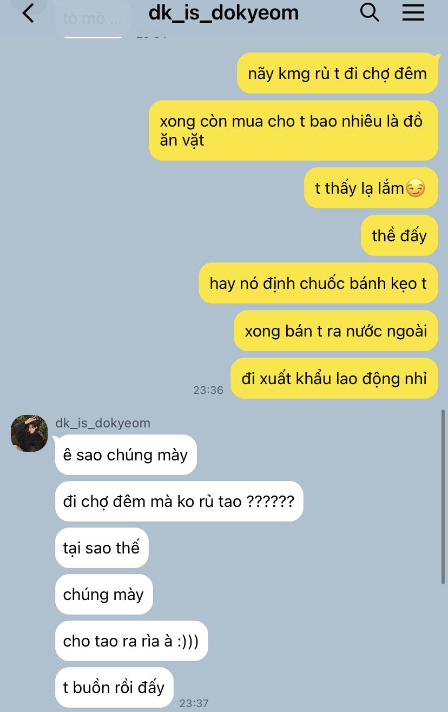Select the received message "ê sao chúng mày"

[x=126, y=455]
